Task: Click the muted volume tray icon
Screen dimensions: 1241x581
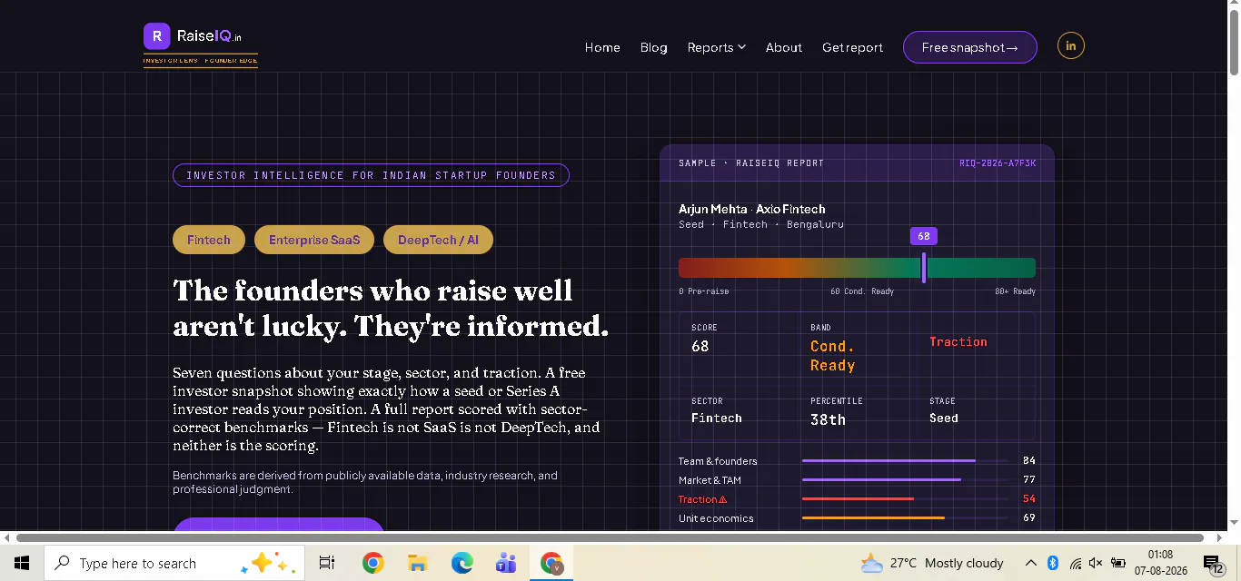Action: (1096, 563)
